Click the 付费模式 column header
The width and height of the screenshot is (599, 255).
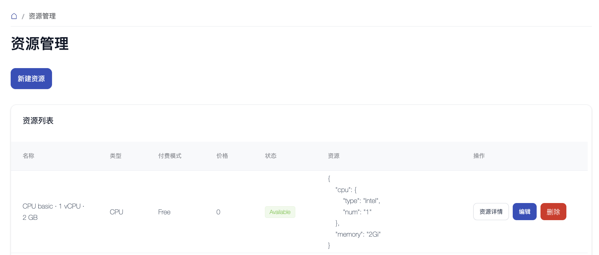click(170, 156)
